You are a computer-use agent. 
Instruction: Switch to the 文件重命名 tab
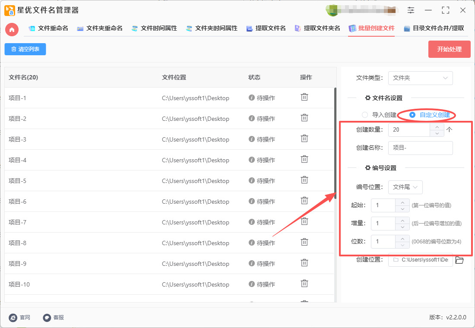tap(48, 28)
